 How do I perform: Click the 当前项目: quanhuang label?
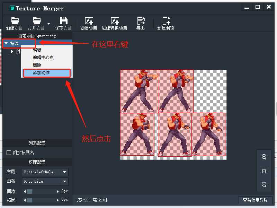point(37,36)
